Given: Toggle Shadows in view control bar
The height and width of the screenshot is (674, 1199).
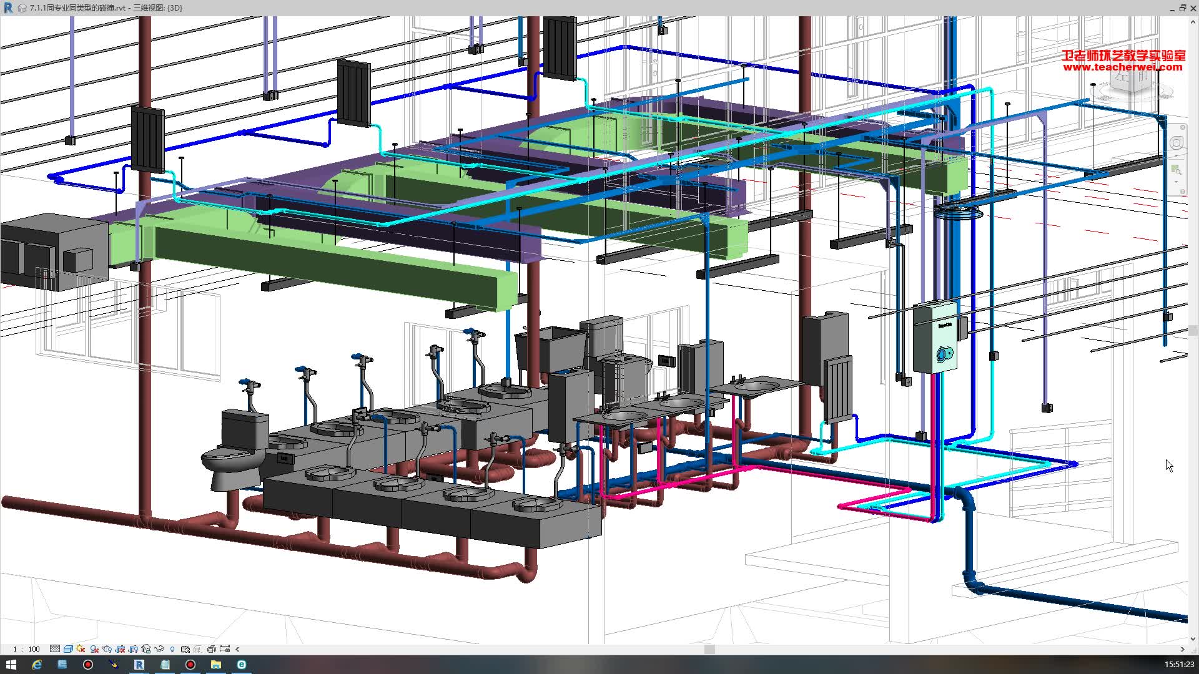Looking at the screenshot, I should coord(94,649).
